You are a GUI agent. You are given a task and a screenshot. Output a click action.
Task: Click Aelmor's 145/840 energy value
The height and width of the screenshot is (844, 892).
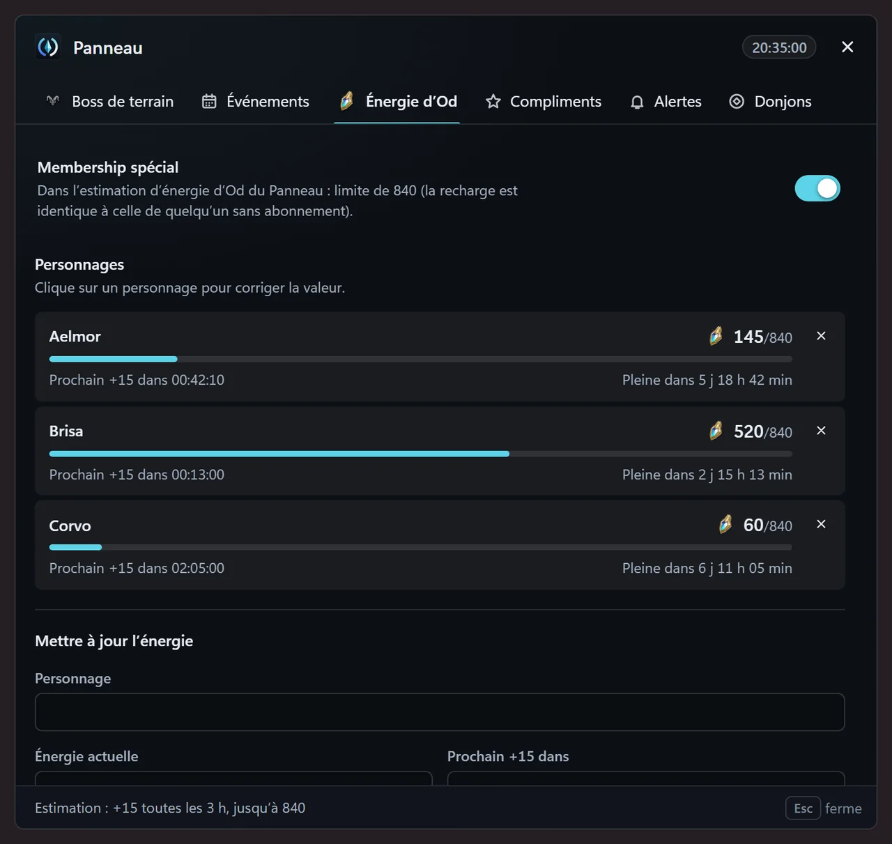coord(763,337)
